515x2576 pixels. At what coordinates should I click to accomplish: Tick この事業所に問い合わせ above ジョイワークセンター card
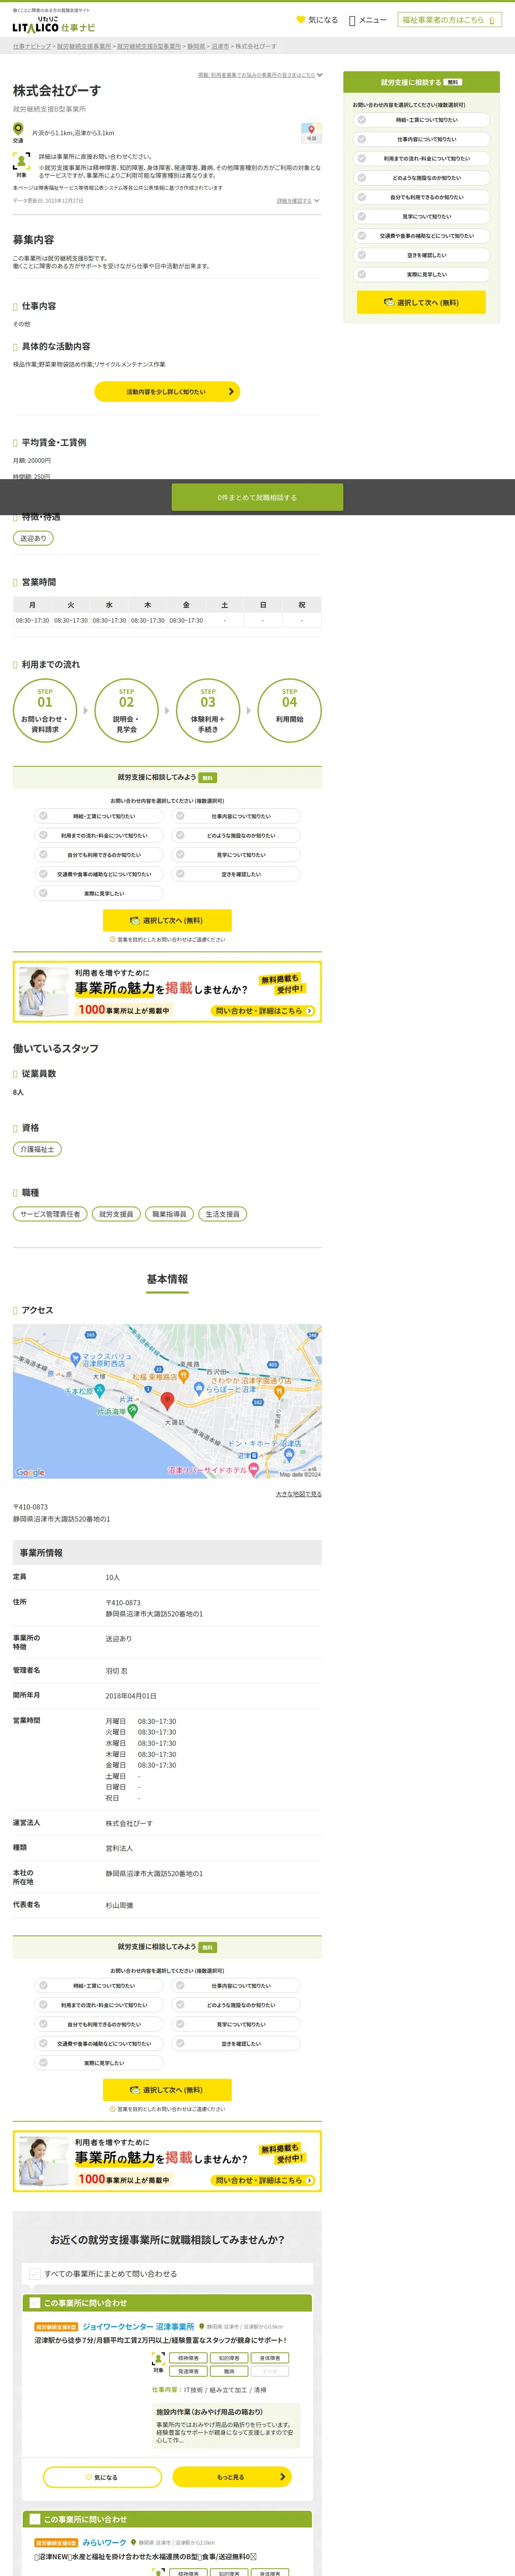(35, 2302)
